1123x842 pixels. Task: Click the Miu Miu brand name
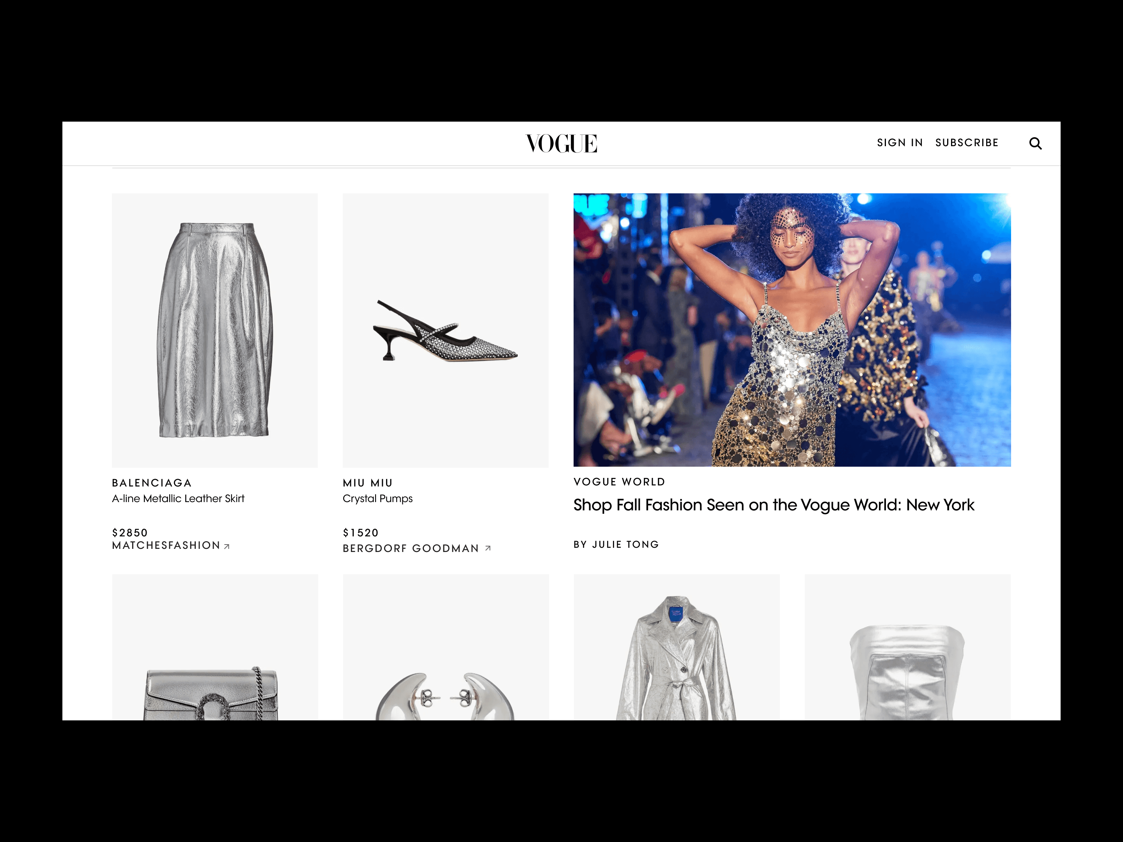point(368,483)
